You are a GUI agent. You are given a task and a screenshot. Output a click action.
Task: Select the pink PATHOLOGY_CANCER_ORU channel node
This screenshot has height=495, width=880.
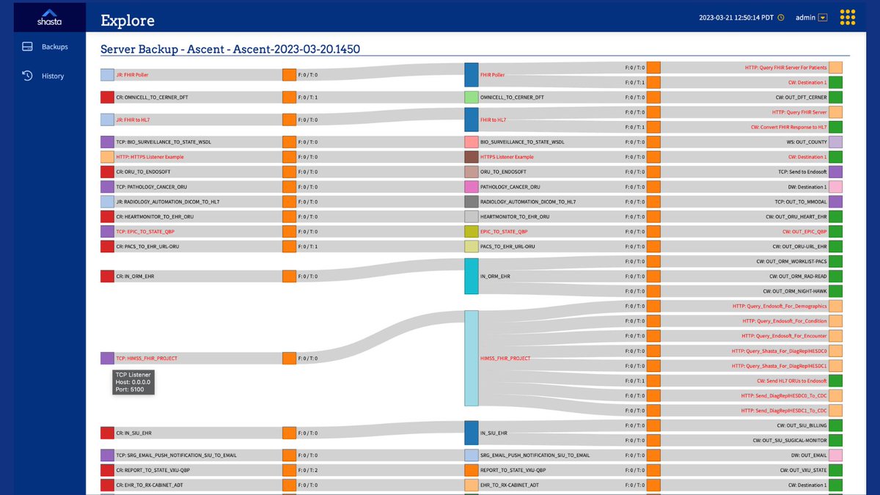click(x=472, y=187)
